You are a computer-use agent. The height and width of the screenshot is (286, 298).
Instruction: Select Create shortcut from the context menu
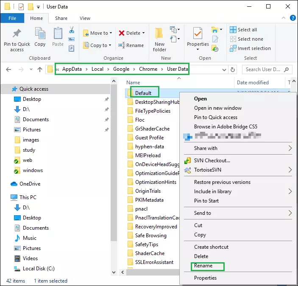[x=211, y=247]
